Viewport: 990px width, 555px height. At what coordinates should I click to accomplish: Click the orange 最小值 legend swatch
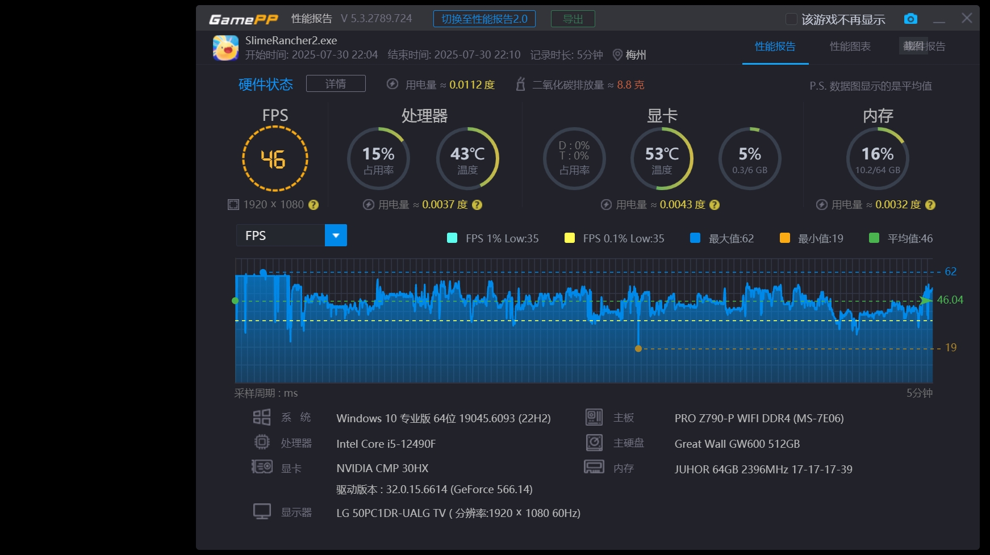(785, 238)
